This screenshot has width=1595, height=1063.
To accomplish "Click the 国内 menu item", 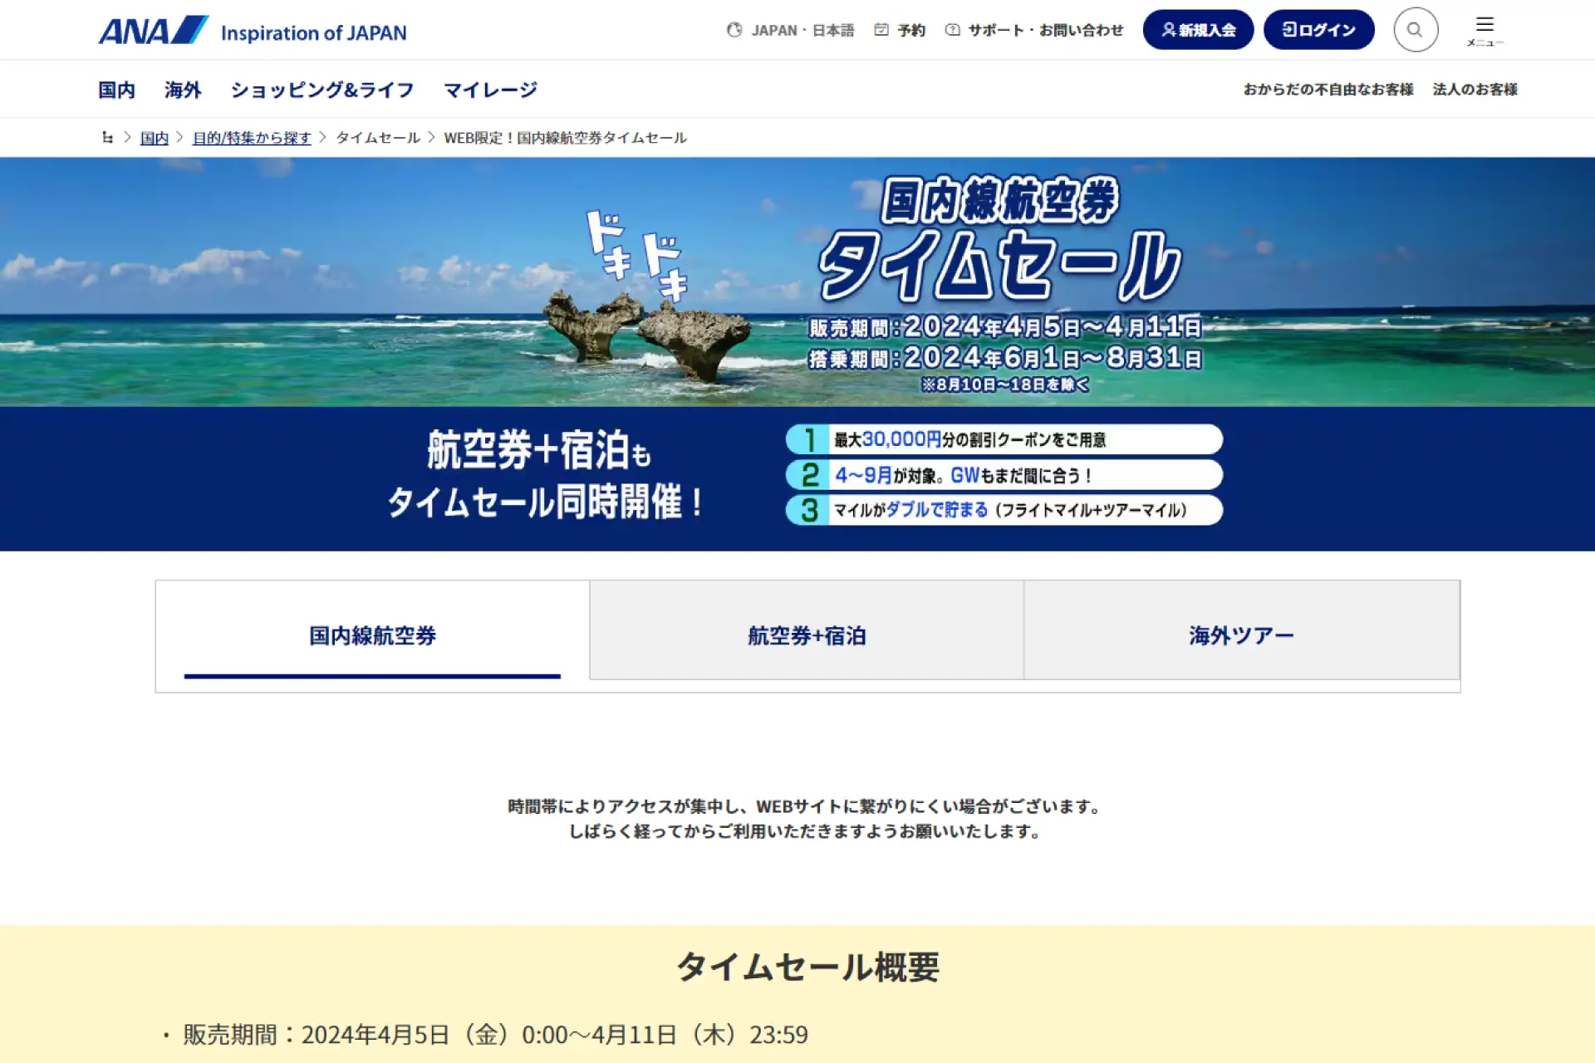I will 119,88.
